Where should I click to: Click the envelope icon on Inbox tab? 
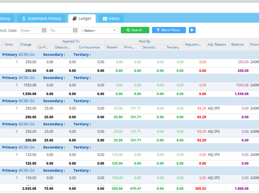[105, 19]
